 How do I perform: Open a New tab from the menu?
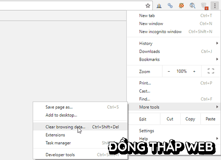174,16
